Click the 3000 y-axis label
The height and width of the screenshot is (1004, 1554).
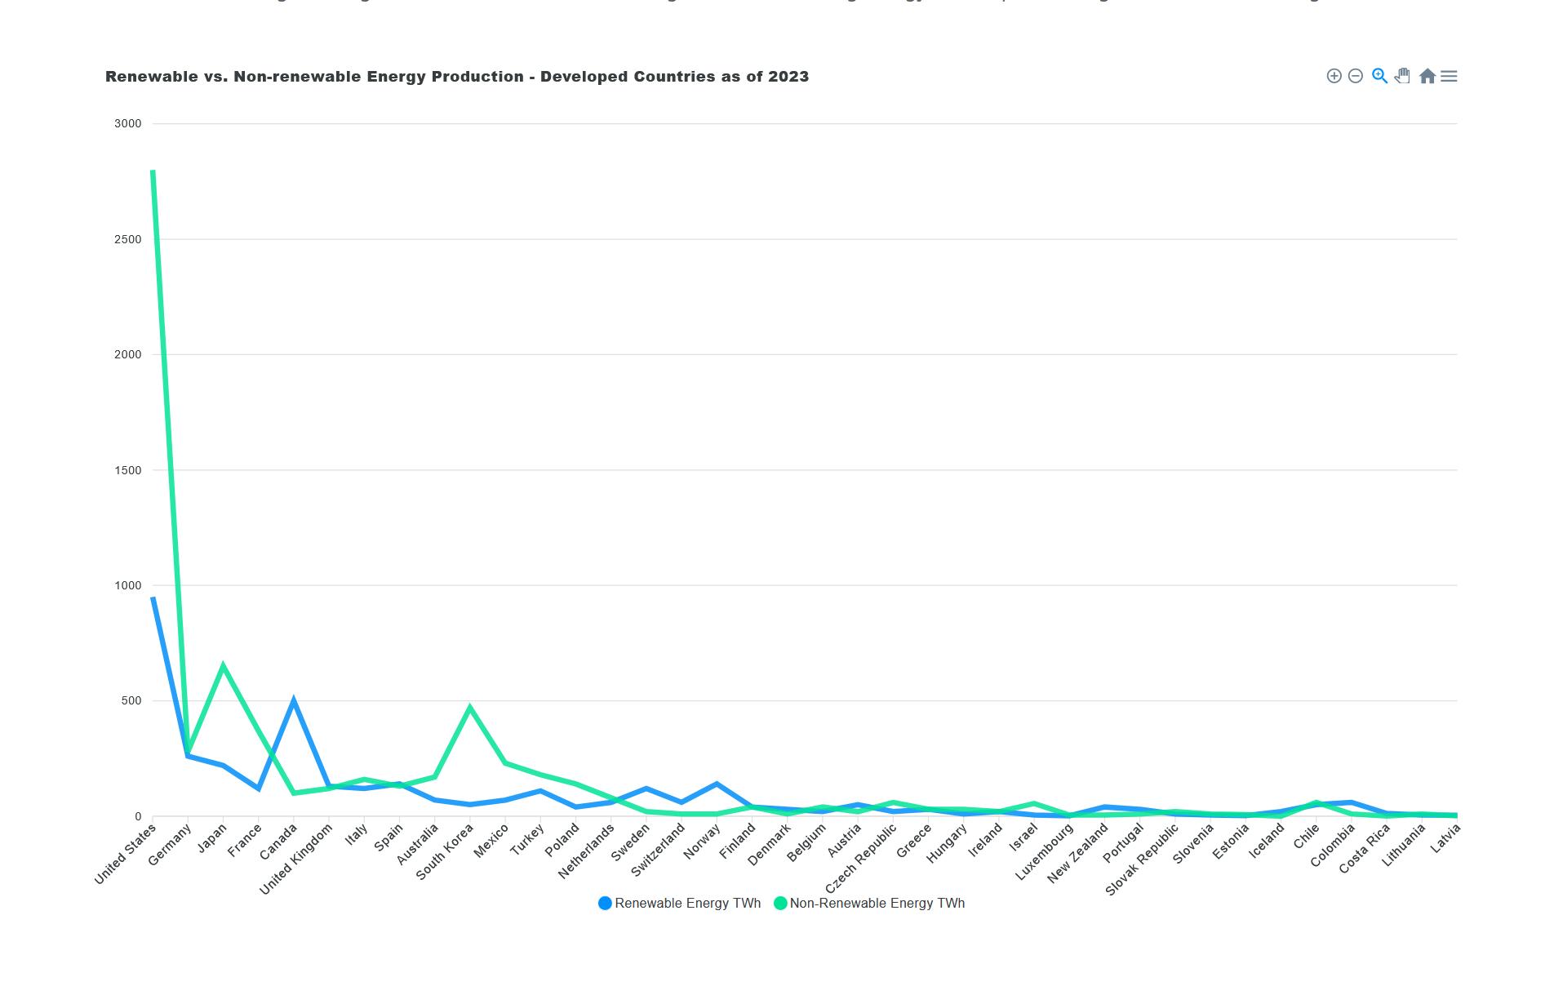(128, 124)
